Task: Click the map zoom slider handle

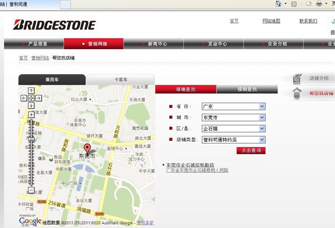Action: [31, 139]
